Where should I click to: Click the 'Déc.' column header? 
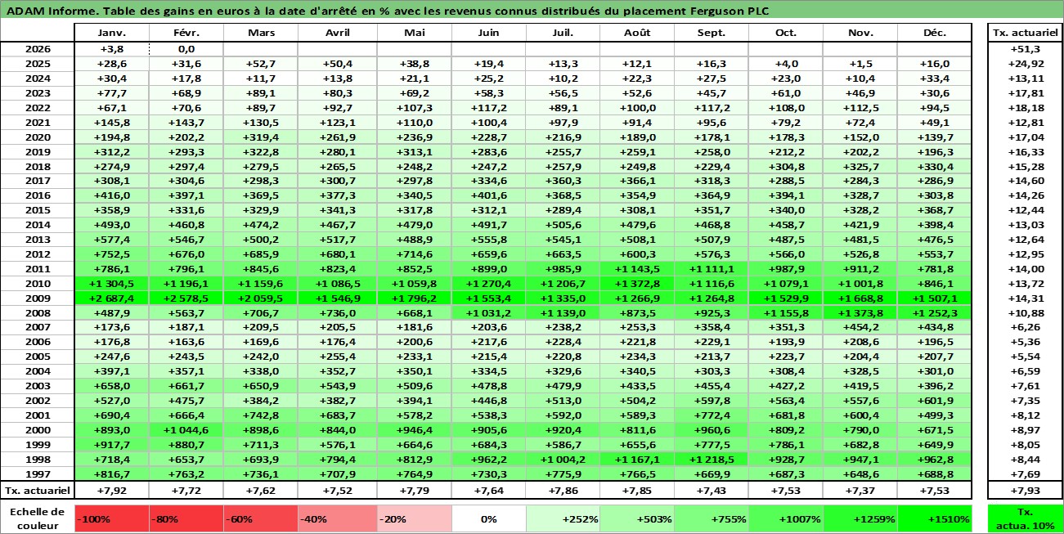point(934,33)
